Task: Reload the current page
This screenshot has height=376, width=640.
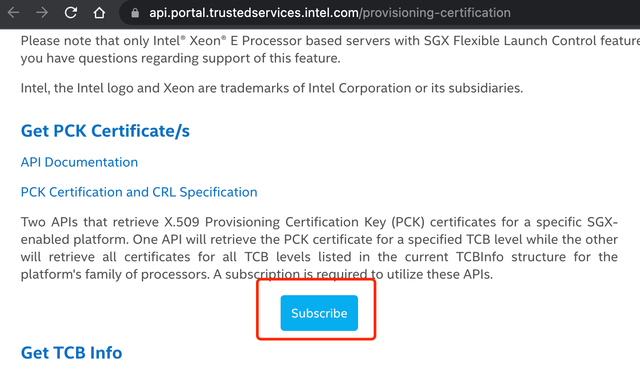Action: [x=71, y=13]
